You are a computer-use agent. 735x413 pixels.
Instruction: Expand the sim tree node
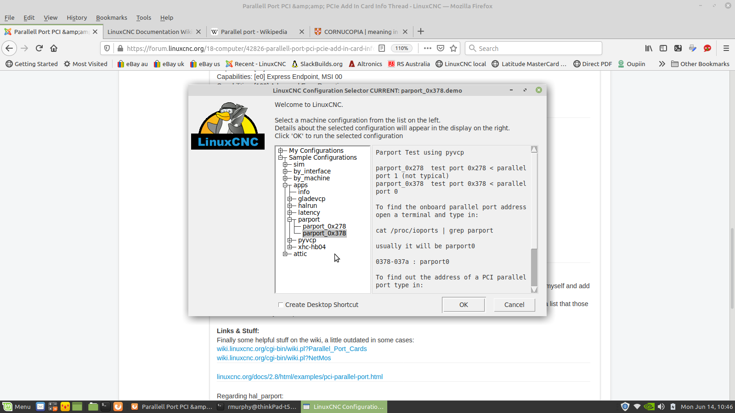pyautogui.click(x=285, y=164)
